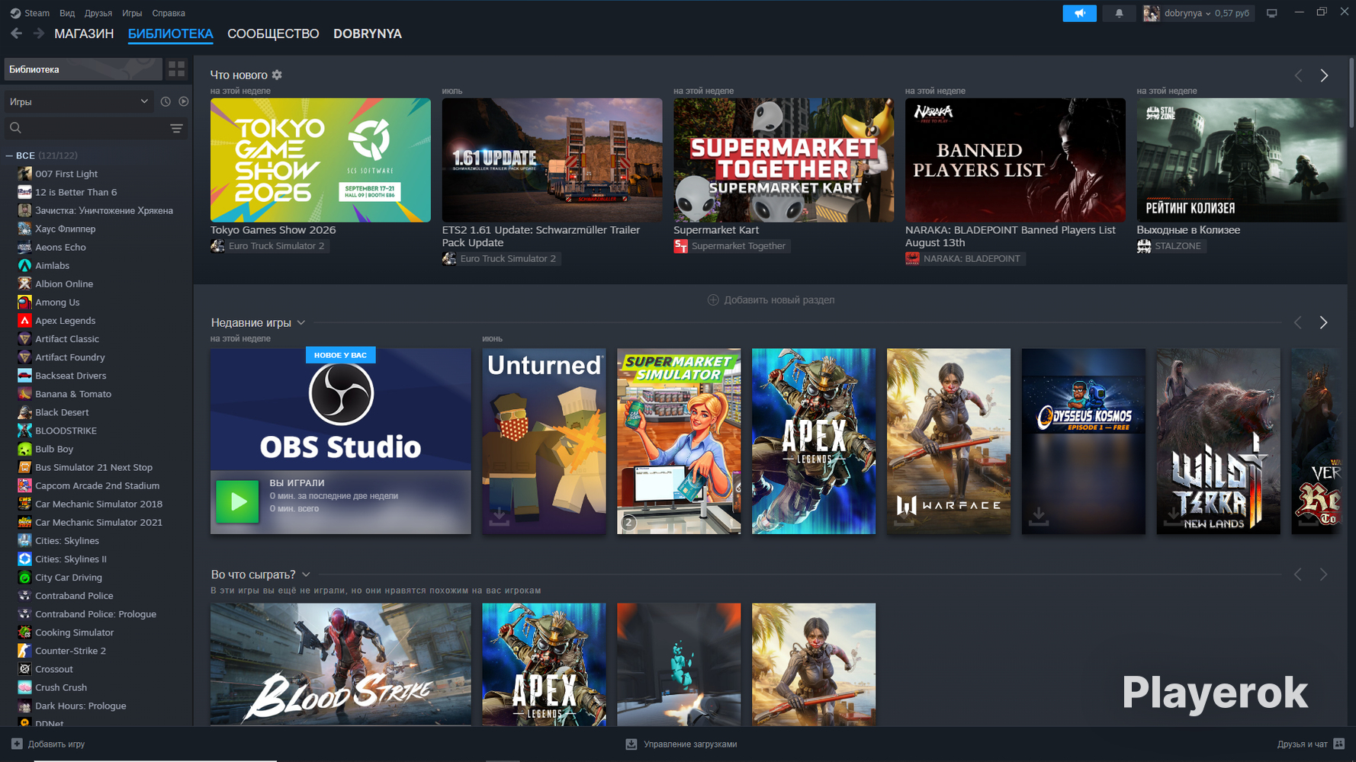
Task: Show only ready-to-play games icon
Action: point(184,101)
